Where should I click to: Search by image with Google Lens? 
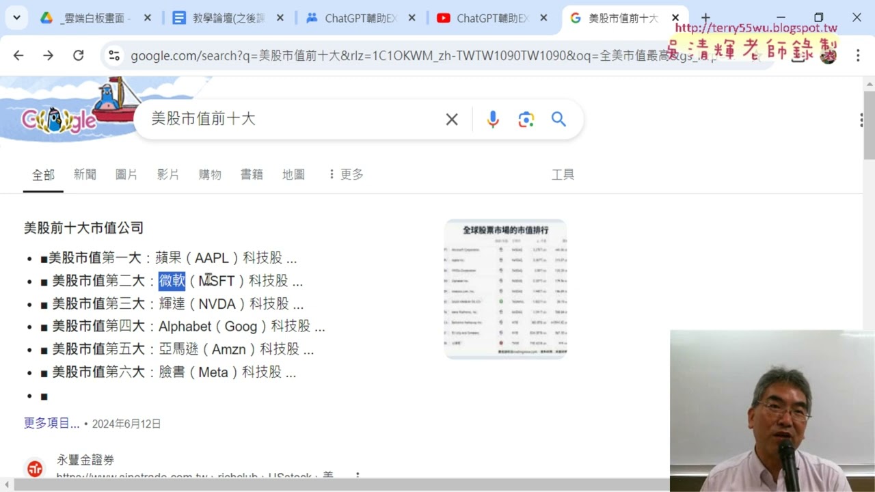click(526, 120)
